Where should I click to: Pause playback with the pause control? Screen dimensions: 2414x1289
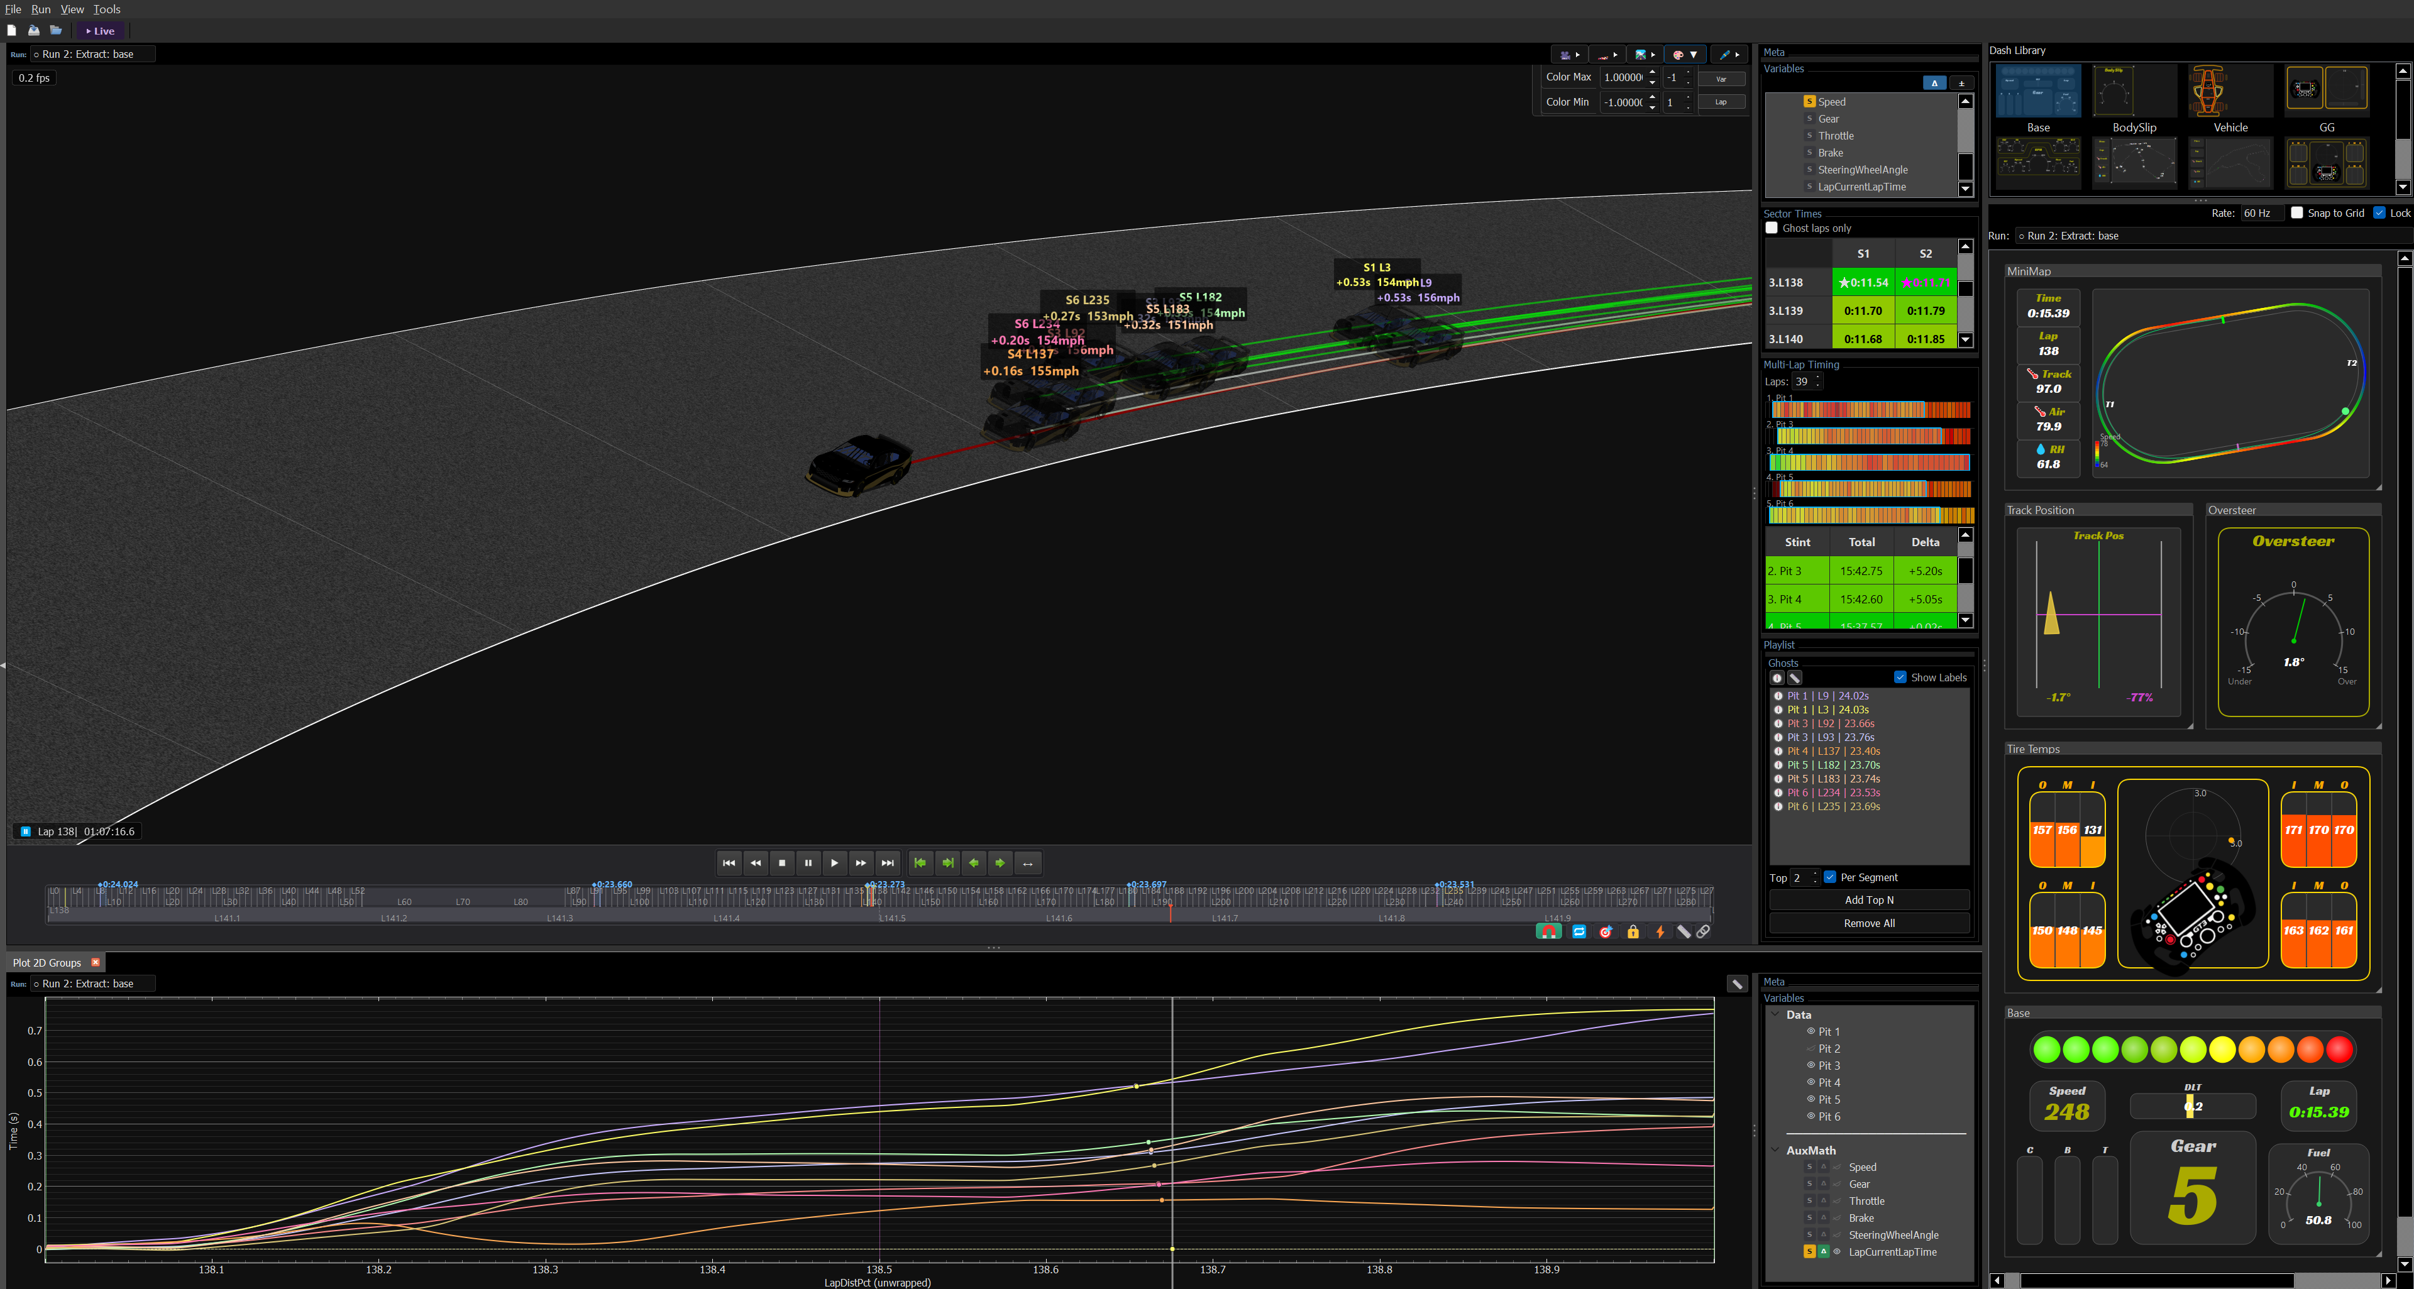point(808,863)
